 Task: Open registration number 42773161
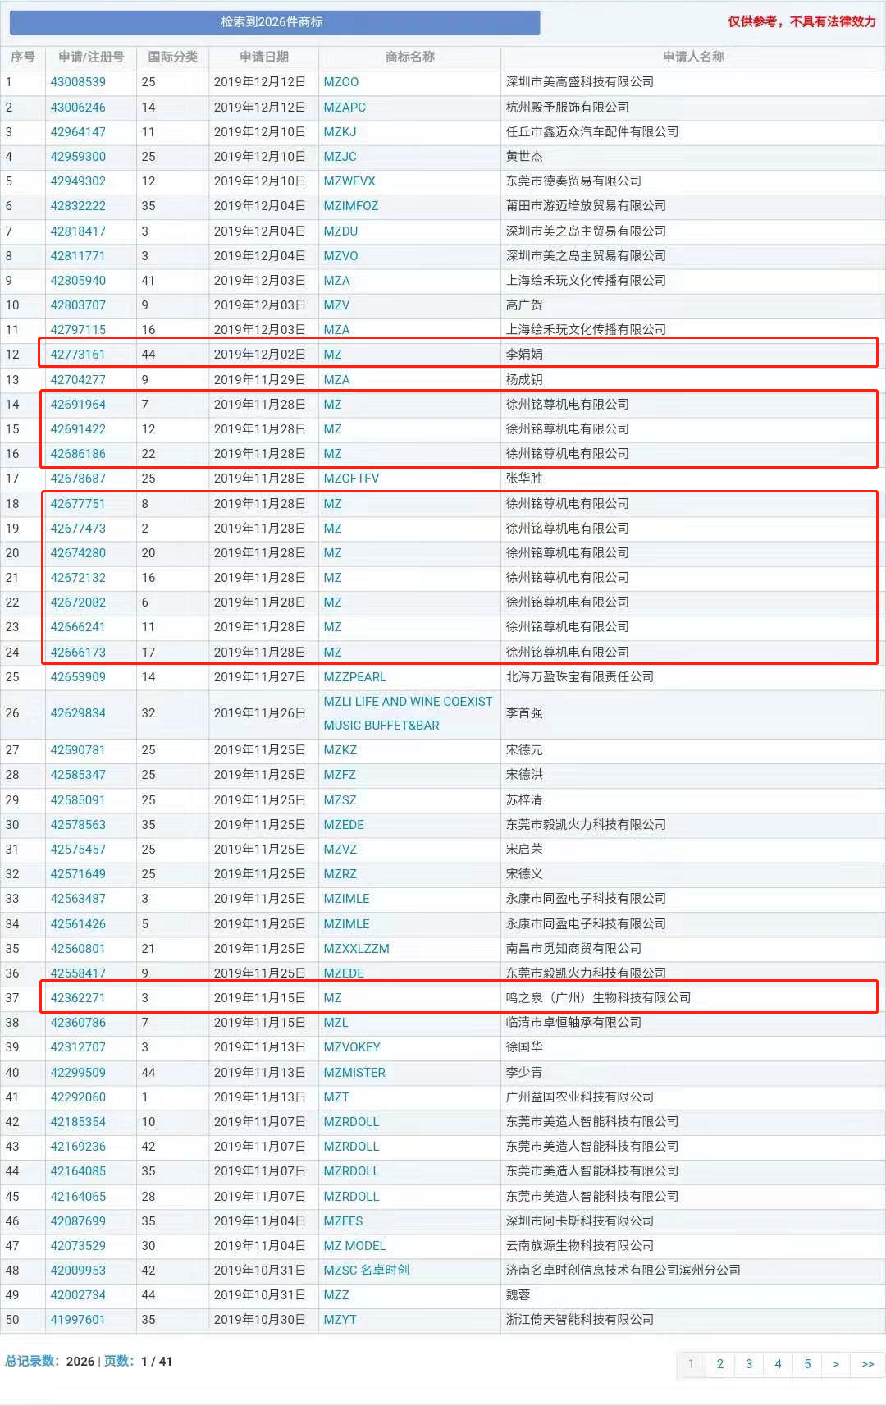(78, 355)
